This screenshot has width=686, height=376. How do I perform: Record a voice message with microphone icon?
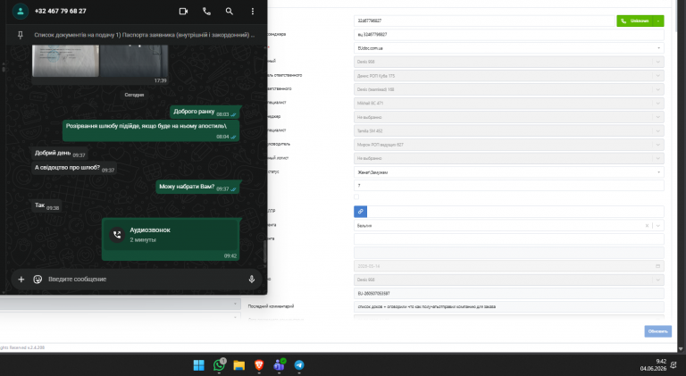coord(252,279)
